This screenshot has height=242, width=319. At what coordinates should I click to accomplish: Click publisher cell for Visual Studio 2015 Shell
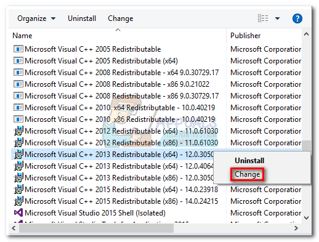point(265,213)
